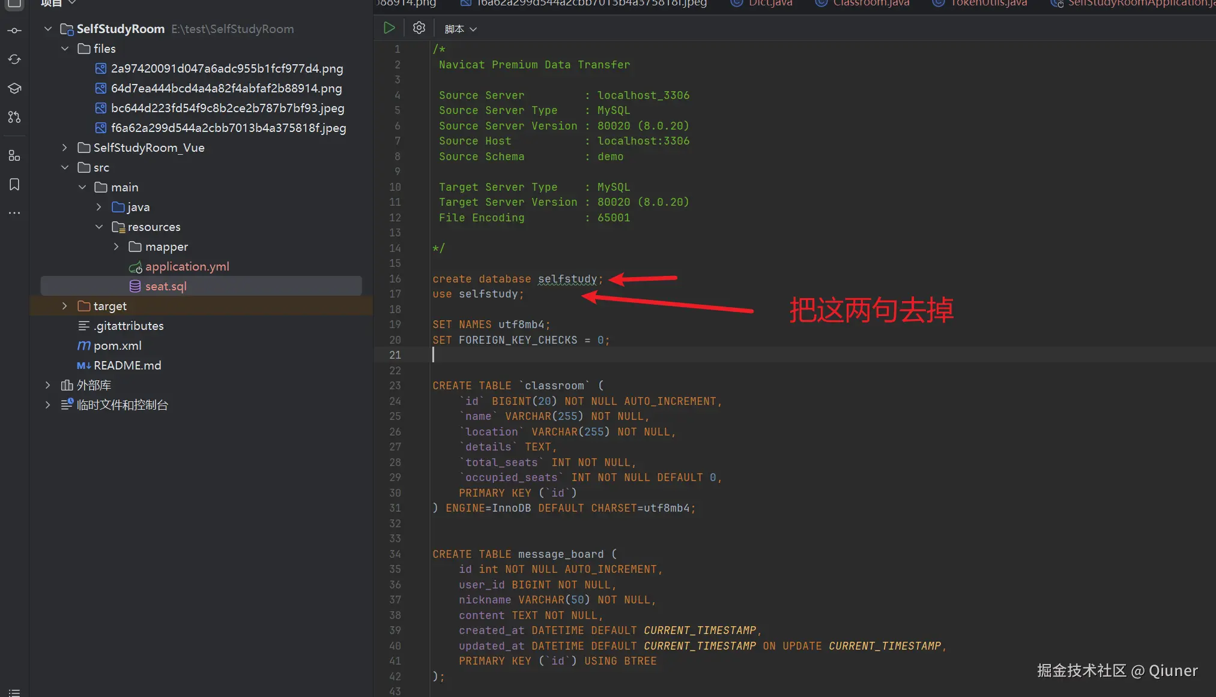Open the 脚本 dropdown in editor toolbar
The width and height of the screenshot is (1216, 697).
coord(460,29)
